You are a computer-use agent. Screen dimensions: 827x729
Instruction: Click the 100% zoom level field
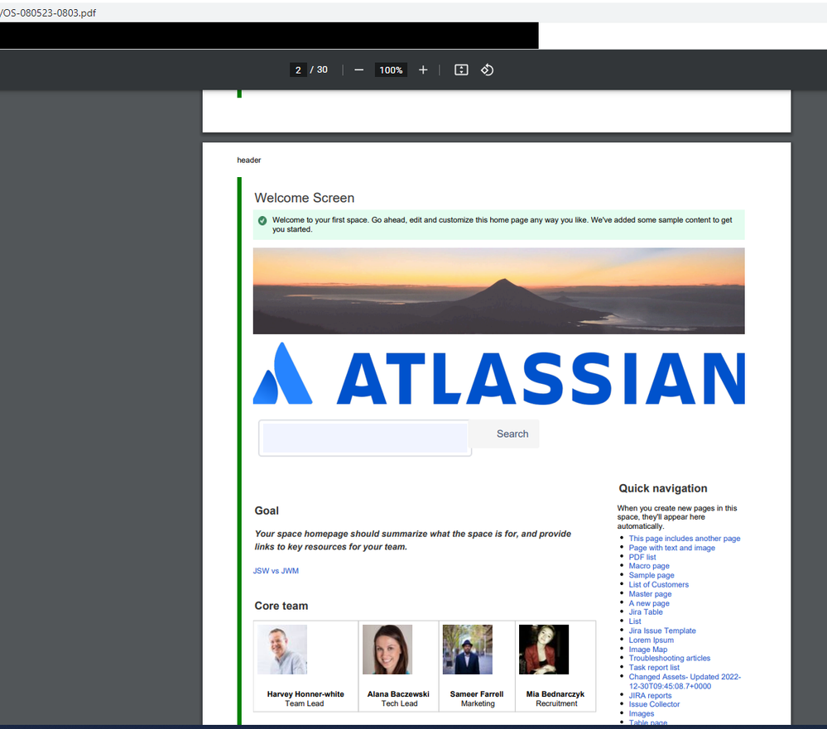click(x=391, y=70)
